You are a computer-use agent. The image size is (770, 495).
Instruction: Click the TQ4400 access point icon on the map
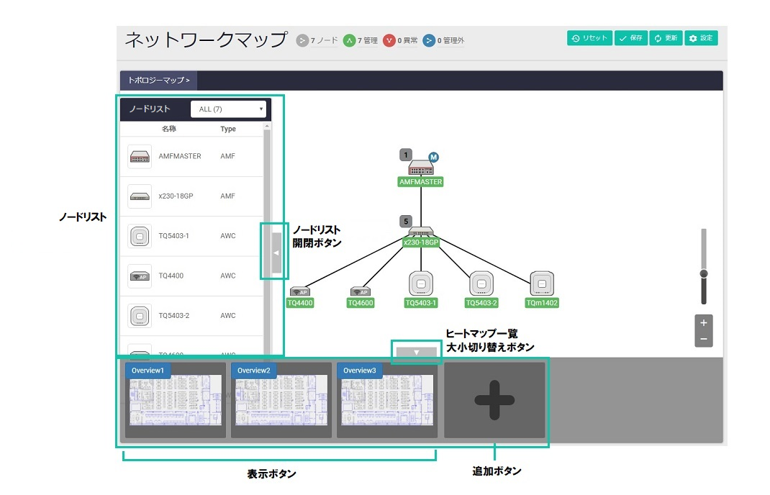299,292
